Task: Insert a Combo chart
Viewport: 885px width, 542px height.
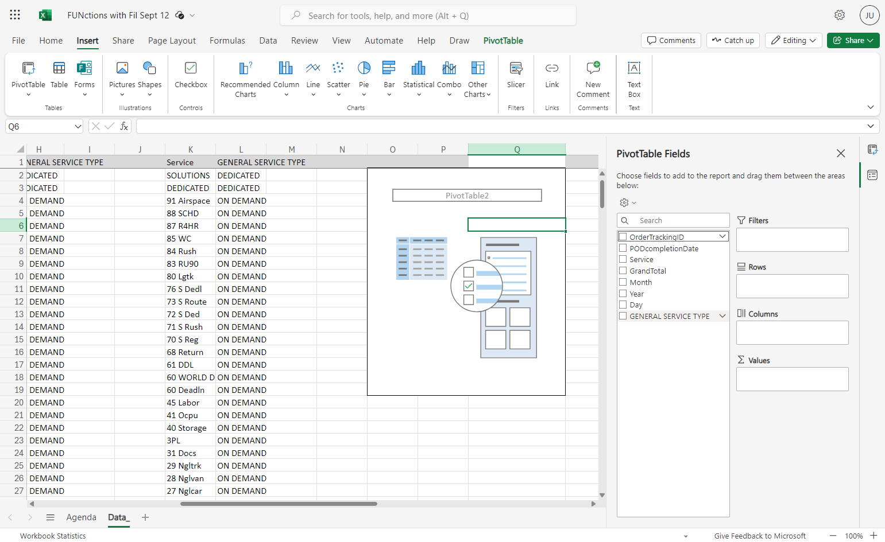Action: (x=449, y=79)
